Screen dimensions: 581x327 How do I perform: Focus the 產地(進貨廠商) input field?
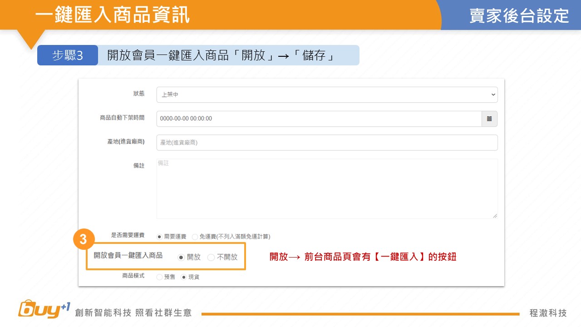pyautogui.click(x=327, y=143)
